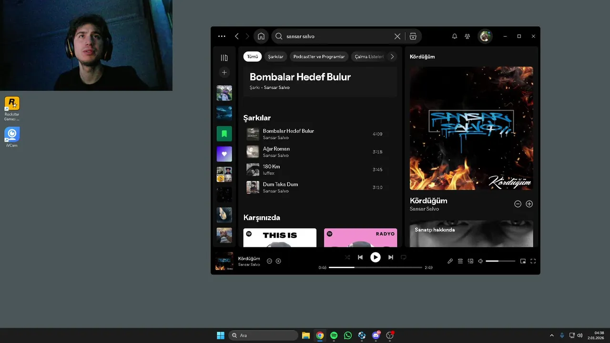Open Sansar Salvo artist in bottom bar
This screenshot has height=343, width=610.
click(249, 264)
